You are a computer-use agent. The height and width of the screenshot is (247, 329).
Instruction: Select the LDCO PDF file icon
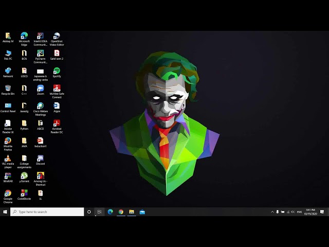pos(24,73)
